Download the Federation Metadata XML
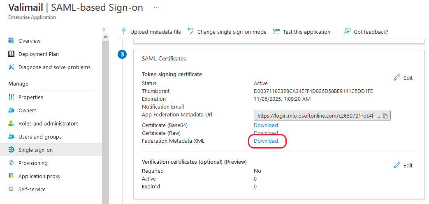 click(266, 141)
